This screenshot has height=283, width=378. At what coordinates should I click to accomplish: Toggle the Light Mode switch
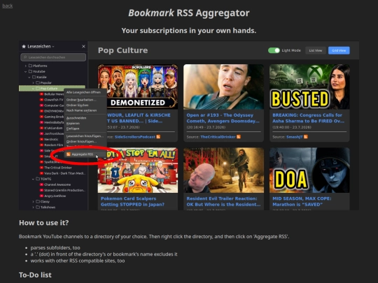pos(274,50)
